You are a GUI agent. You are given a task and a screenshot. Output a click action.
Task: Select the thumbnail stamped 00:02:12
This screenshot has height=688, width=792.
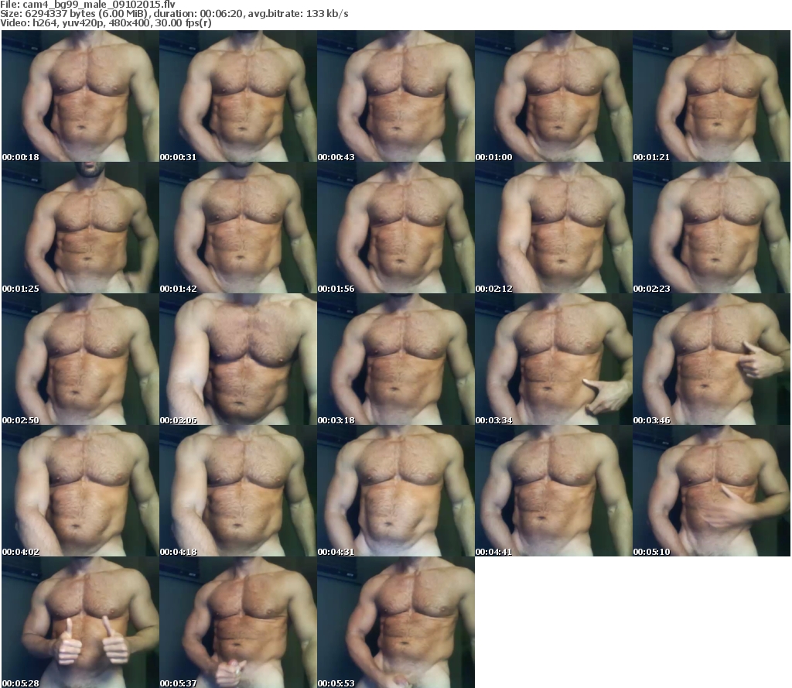pyautogui.click(x=554, y=228)
